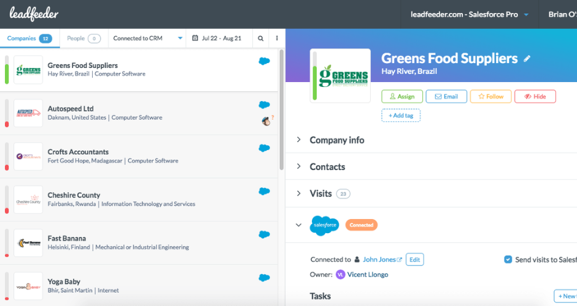577x306 pixels.
Task: Open Crofts Accountants logo thumbnail
Action: (28, 156)
